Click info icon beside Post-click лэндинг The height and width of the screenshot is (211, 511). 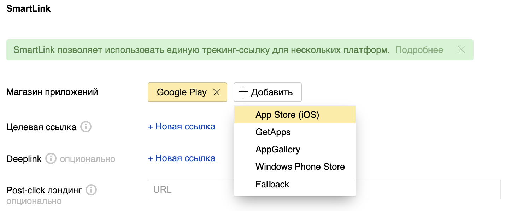(91, 190)
